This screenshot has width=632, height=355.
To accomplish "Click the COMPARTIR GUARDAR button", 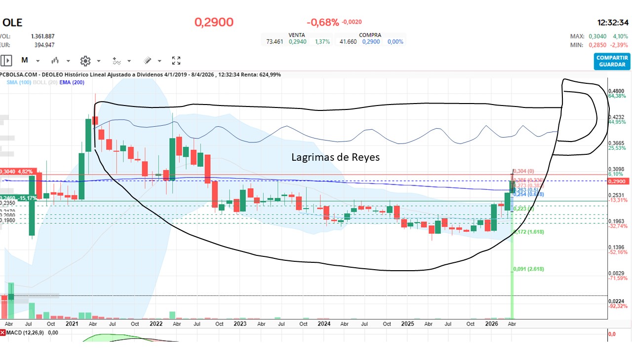I will click(612, 61).
